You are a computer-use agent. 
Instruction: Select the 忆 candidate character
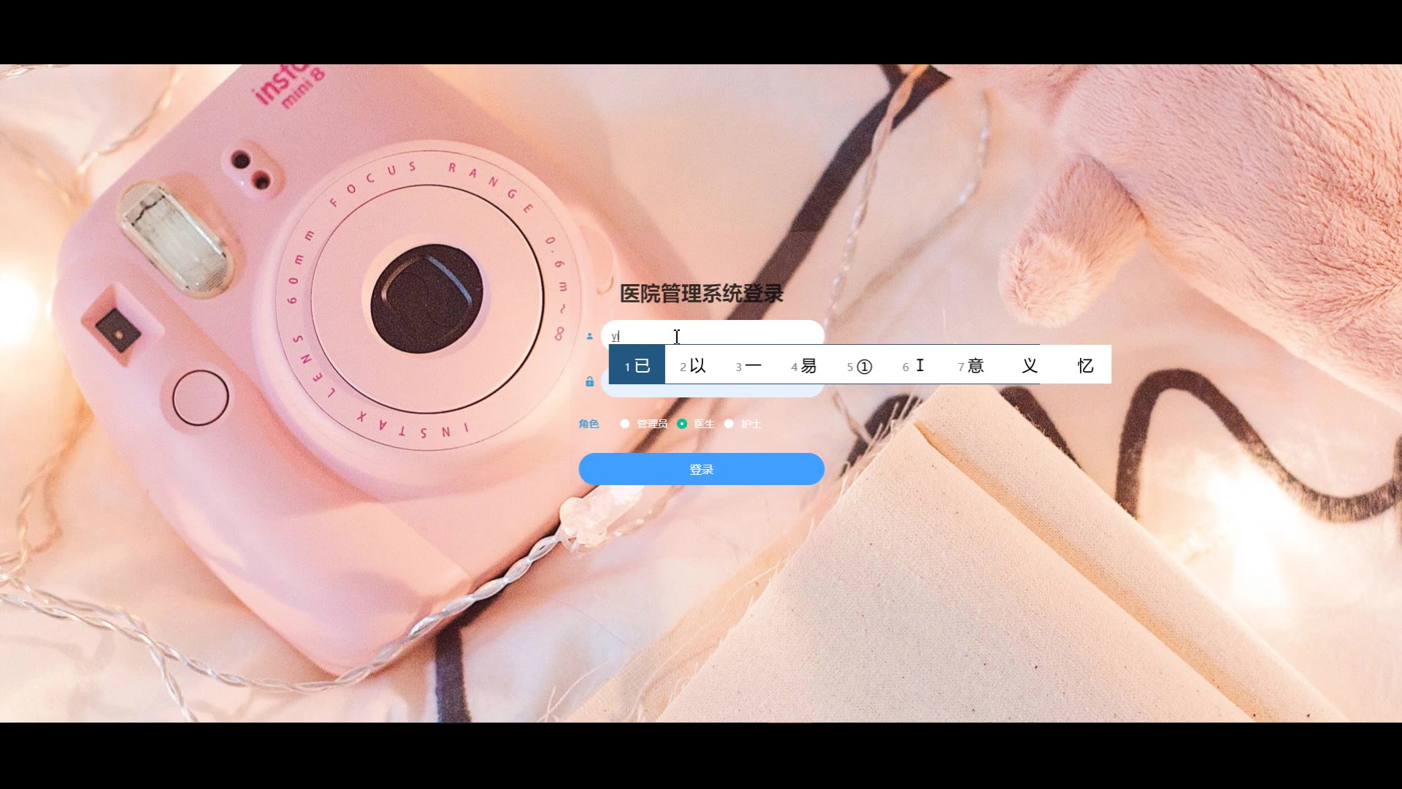(1085, 365)
